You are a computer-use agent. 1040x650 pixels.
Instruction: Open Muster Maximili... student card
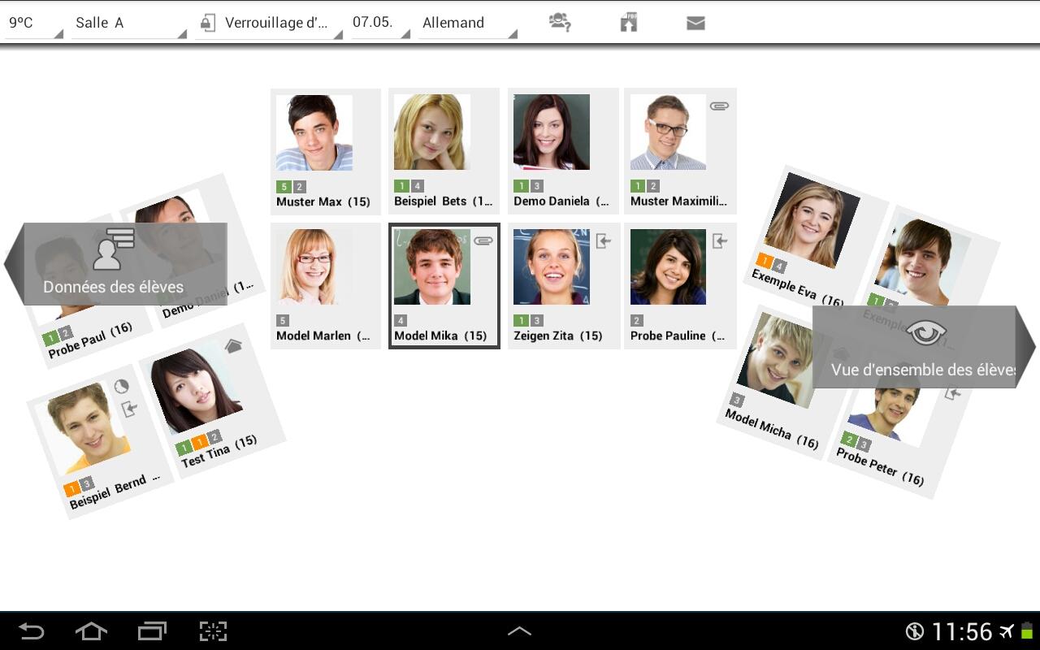click(680, 151)
